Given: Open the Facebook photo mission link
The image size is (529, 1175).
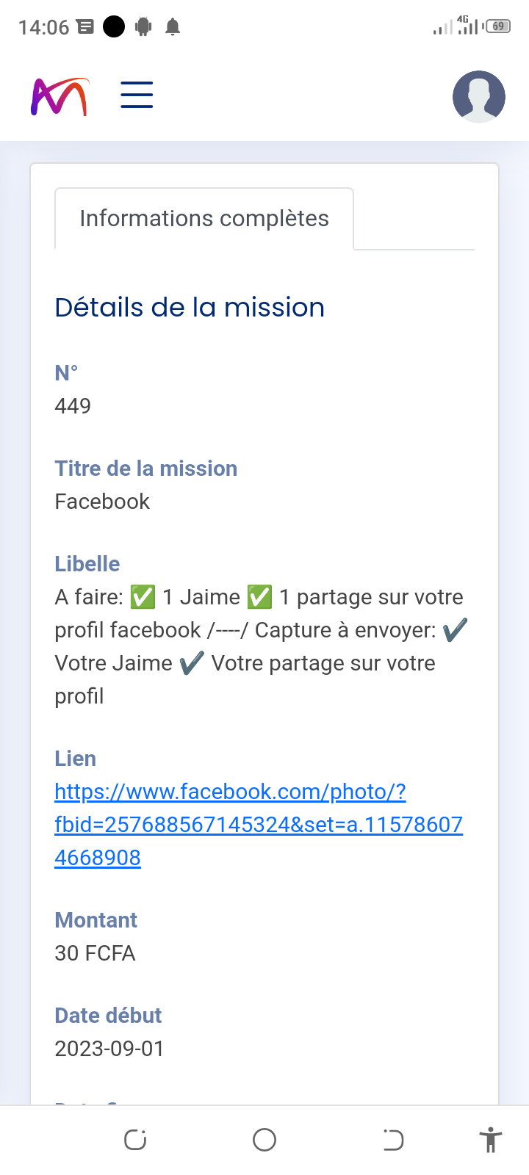Looking at the screenshot, I should tap(259, 824).
